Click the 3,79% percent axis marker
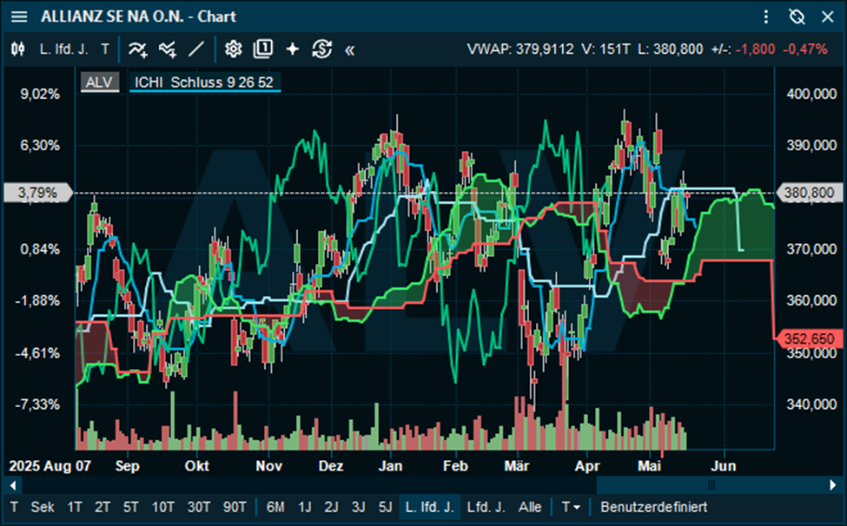This screenshot has width=847, height=526. click(x=38, y=193)
